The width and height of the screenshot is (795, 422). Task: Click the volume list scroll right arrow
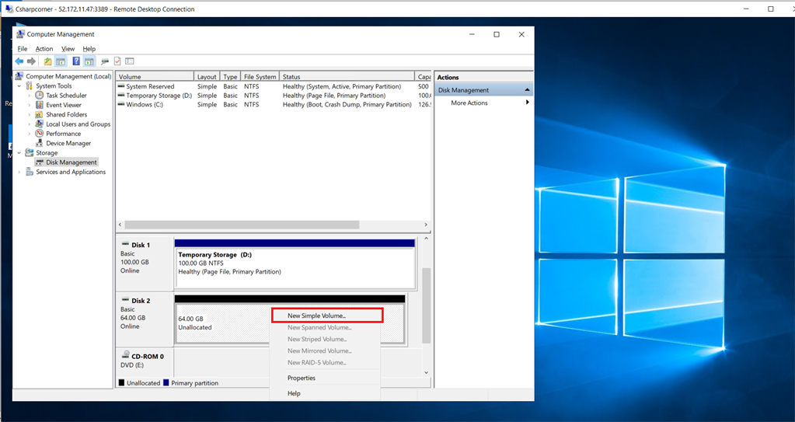425,224
